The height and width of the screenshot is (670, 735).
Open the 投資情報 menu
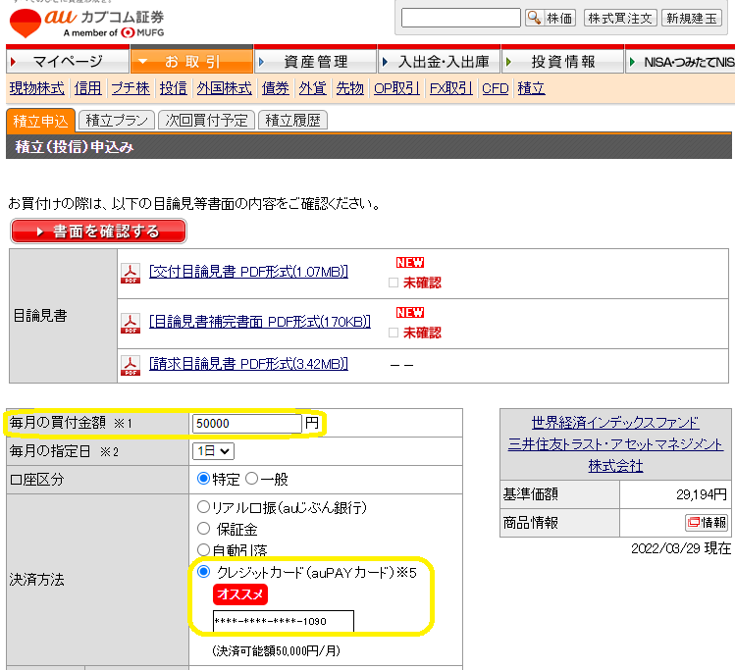(x=563, y=62)
